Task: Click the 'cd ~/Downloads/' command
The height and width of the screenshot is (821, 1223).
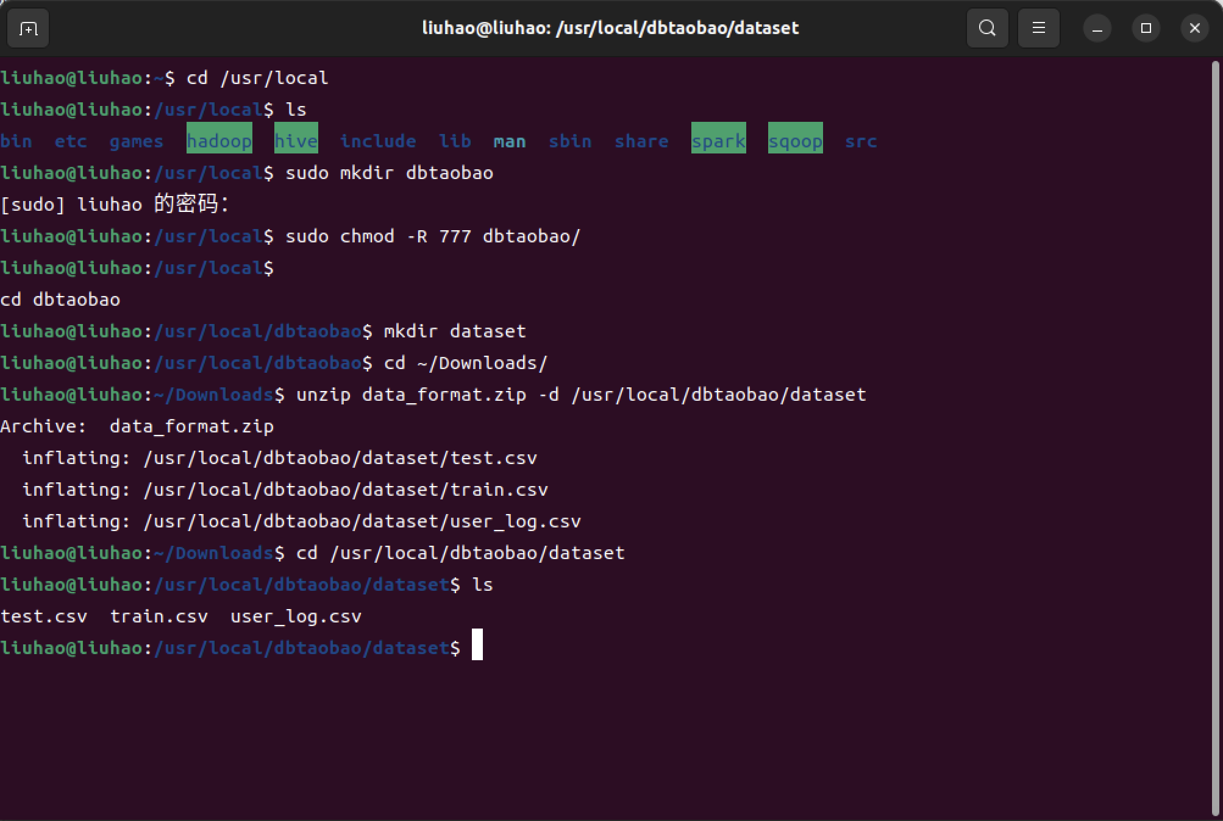Action: [x=466, y=363]
